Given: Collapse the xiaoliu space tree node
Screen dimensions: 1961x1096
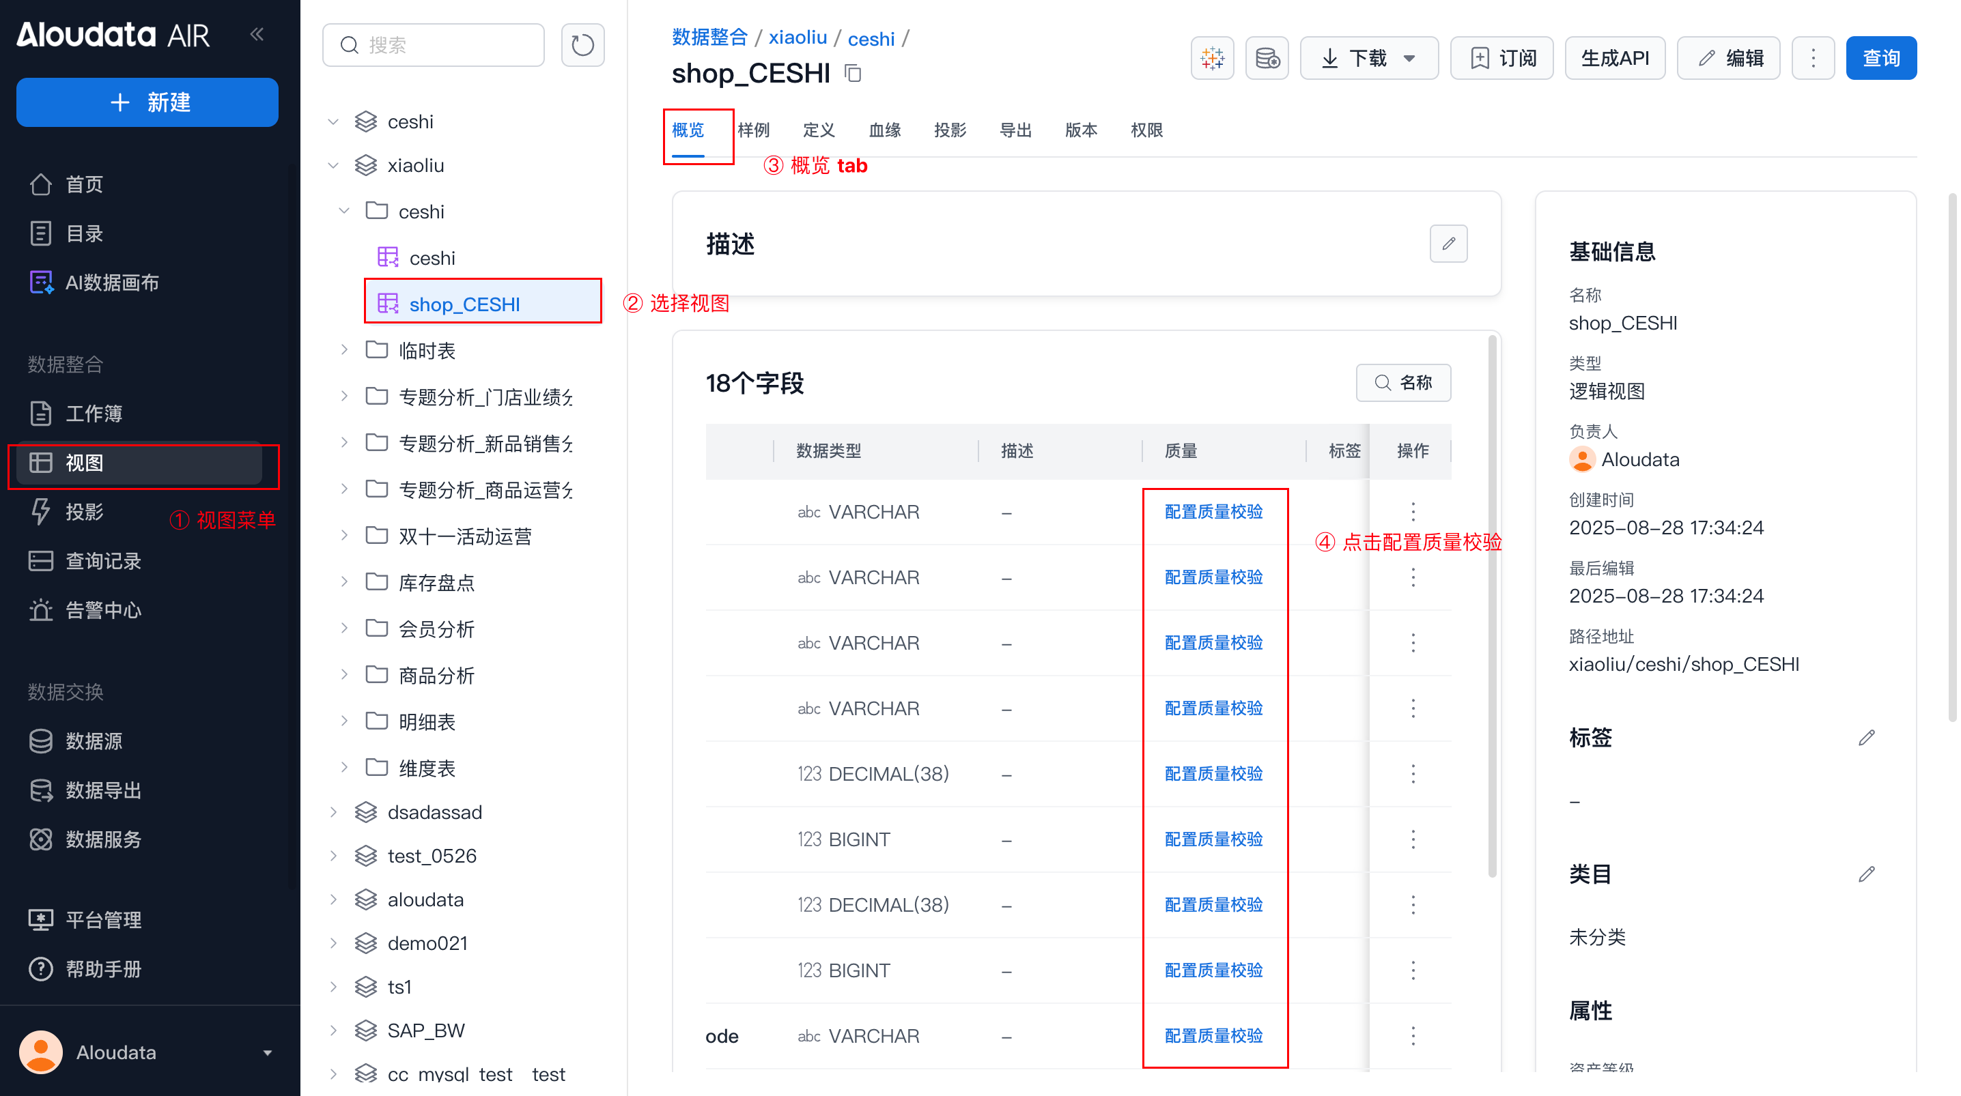Looking at the screenshot, I should (x=333, y=165).
